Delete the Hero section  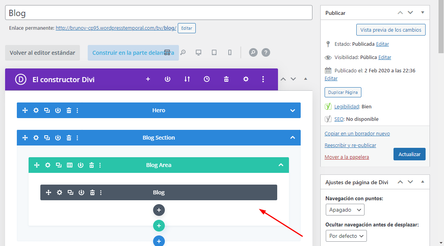(x=69, y=110)
